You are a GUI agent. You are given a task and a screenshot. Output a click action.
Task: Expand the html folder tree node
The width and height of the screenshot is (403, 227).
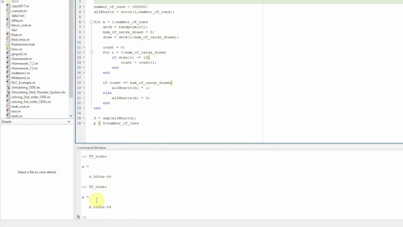pos(3,2)
